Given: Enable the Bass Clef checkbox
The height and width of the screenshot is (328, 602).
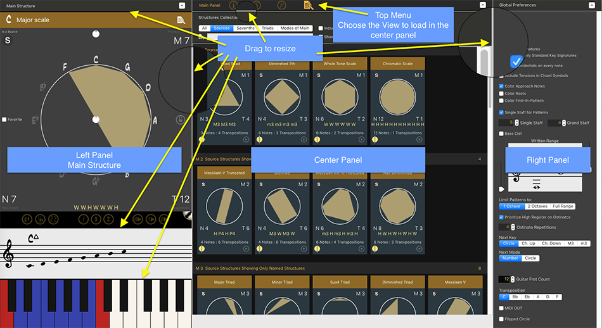Looking at the screenshot, I should 501,134.
